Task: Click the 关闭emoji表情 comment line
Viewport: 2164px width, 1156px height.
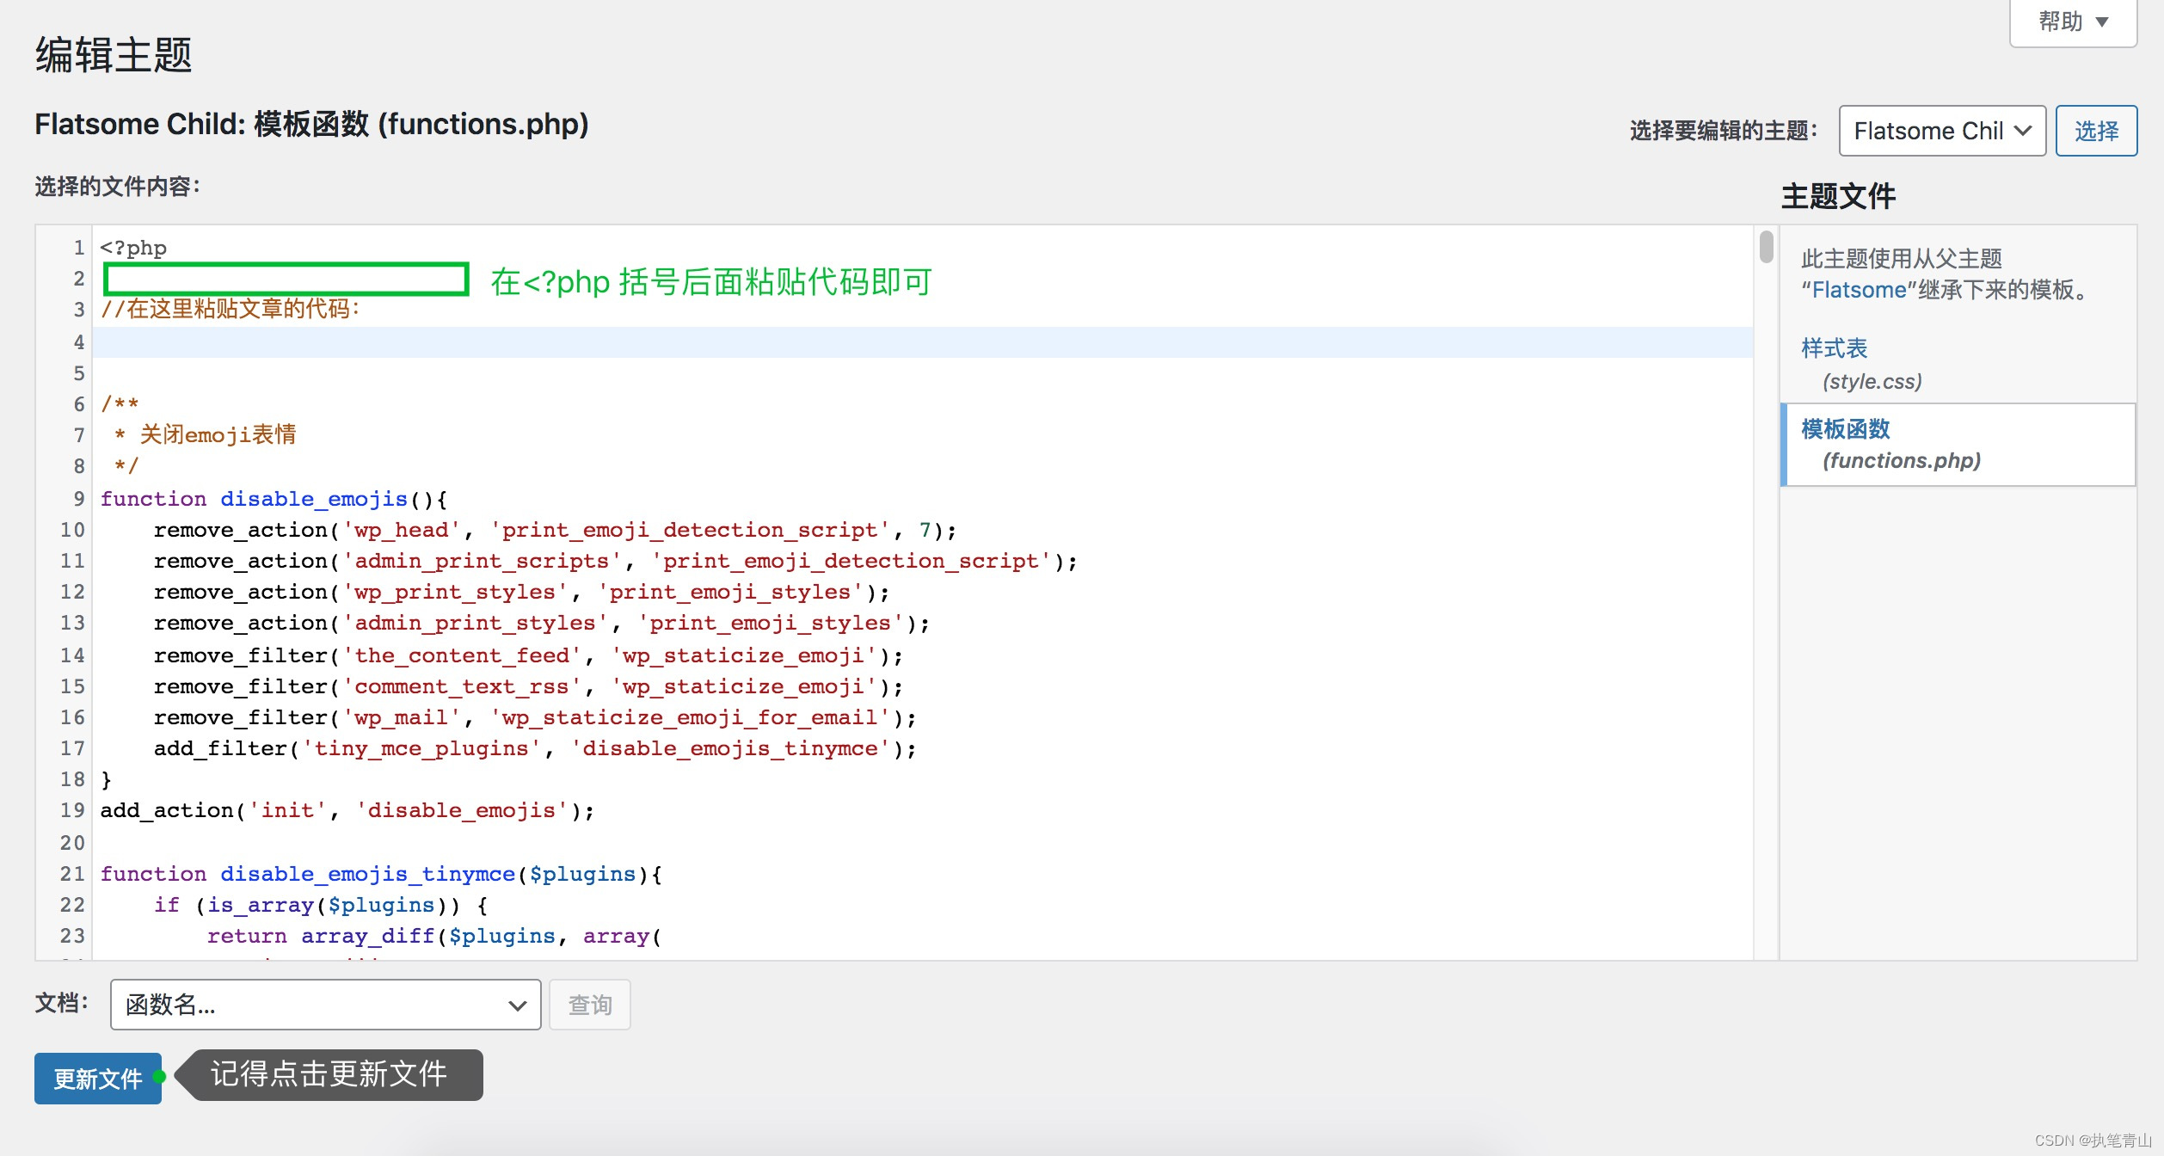Action: pyautogui.click(x=206, y=434)
